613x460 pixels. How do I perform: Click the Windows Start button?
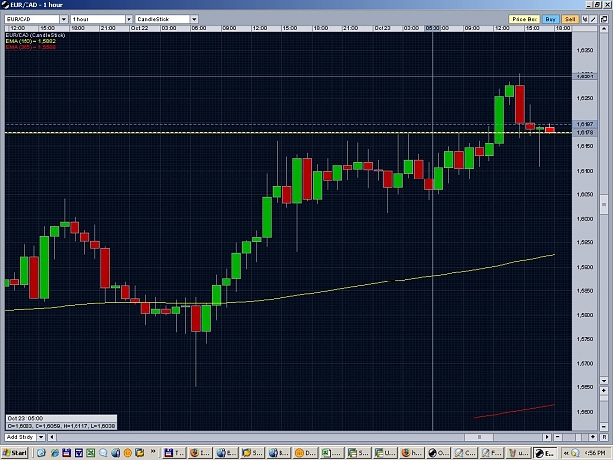coord(15,453)
